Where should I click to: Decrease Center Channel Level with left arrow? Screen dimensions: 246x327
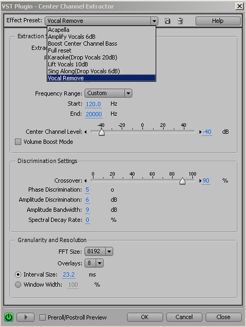coord(86,132)
